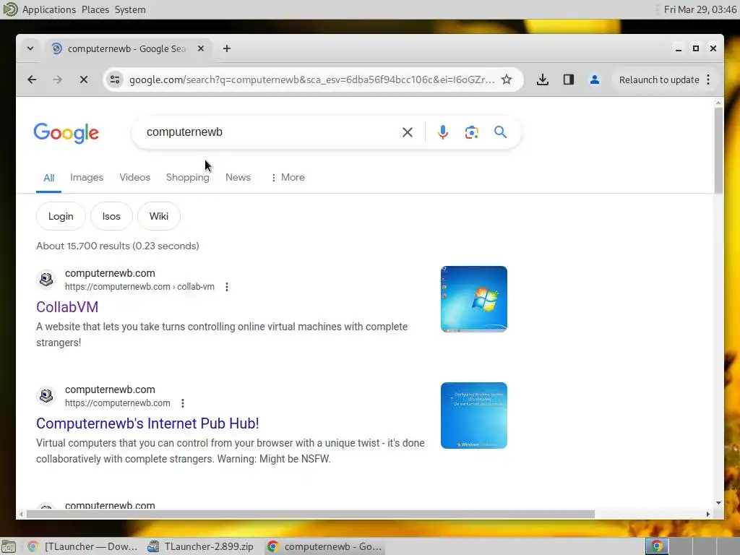The image size is (740, 555).
Task: Switch to Videos results
Action: tap(135, 178)
